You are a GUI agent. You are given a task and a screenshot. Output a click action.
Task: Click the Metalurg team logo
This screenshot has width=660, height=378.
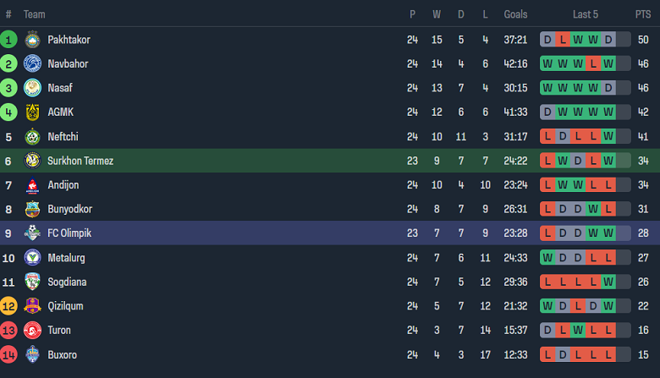(32, 258)
